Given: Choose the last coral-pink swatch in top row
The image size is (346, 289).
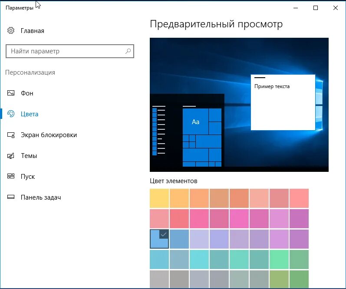Looking at the screenshot, I should click(x=299, y=198).
